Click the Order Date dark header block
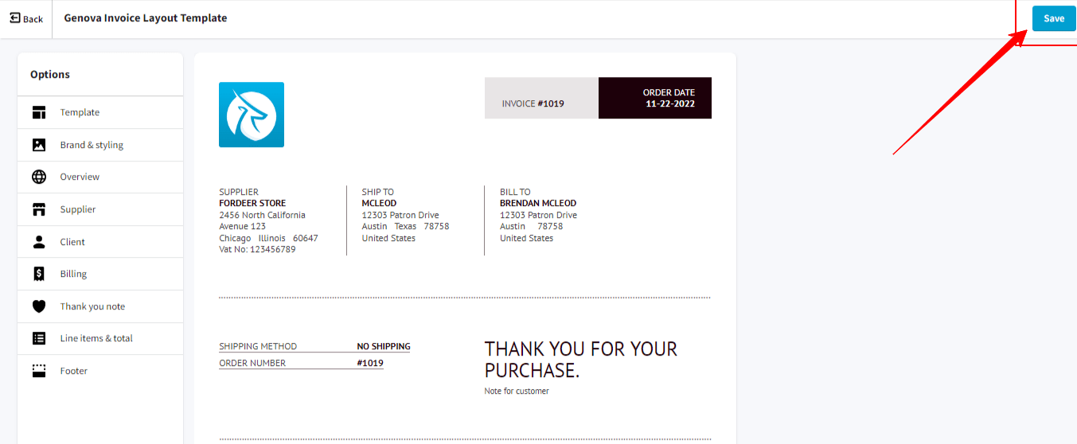Image resolution: width=1077 pixels, height=444 pixels. pos(655,98)
